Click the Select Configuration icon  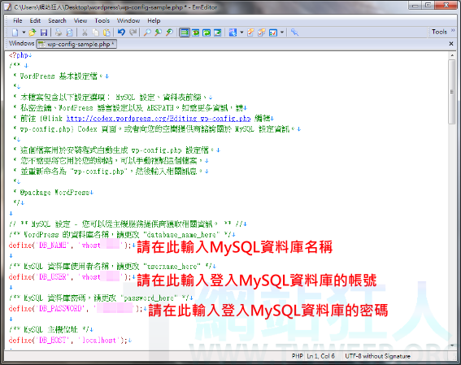233,33
